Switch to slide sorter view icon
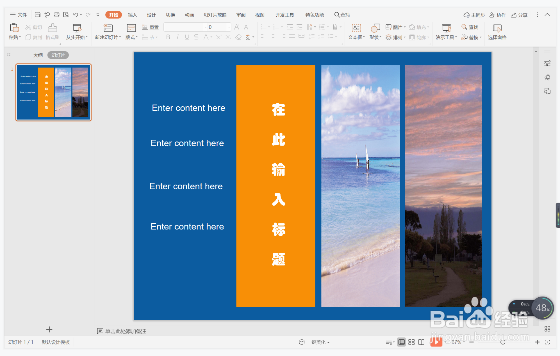The width and height of the screenshot is (560, 356). pyautogui.click(x=411, y=342)
